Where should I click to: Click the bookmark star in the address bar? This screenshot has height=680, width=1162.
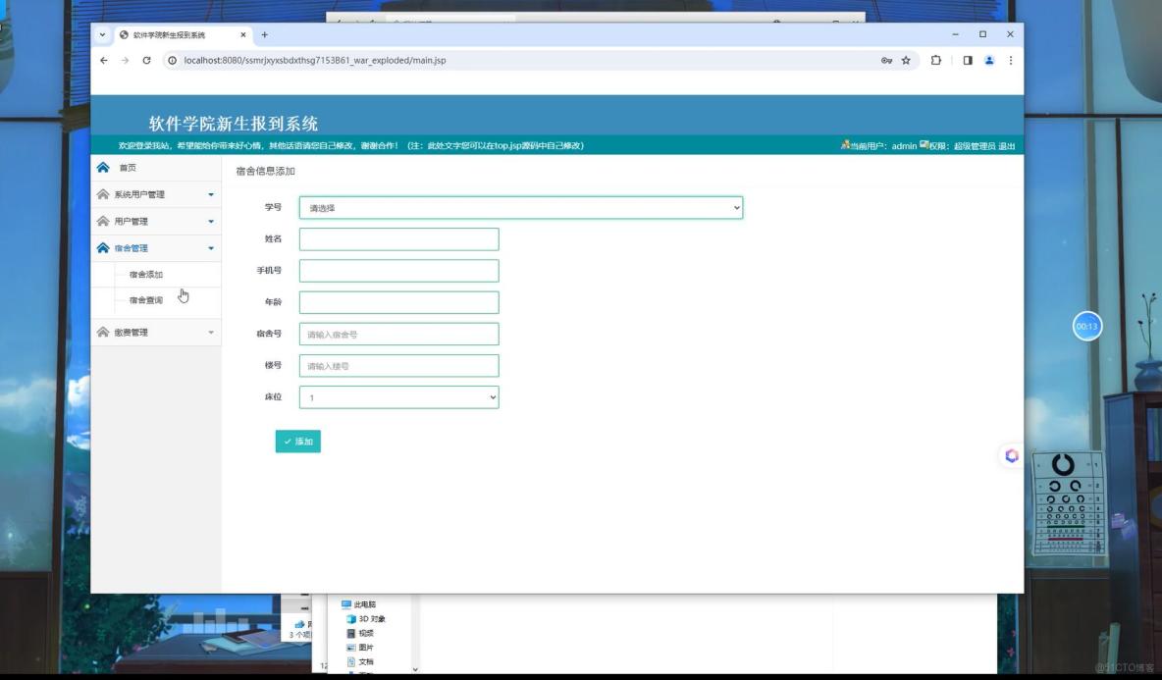904,60
